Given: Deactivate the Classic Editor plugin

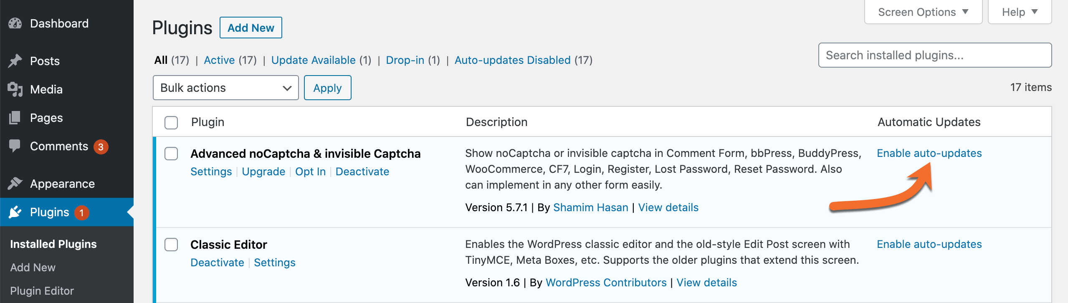Looking at the screenshot, I should [217, 263].
